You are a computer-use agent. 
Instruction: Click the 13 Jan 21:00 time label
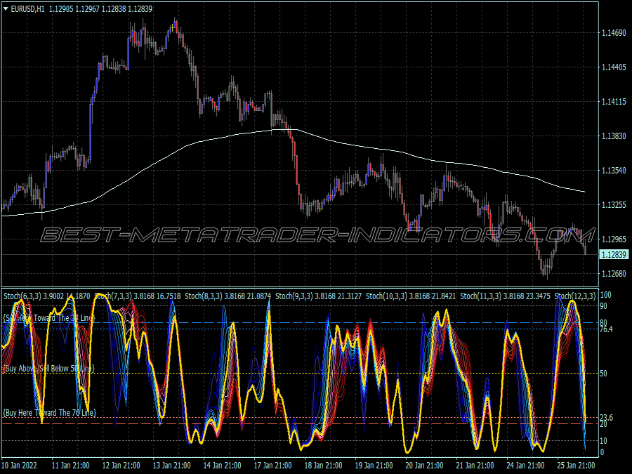click(172, 465)
